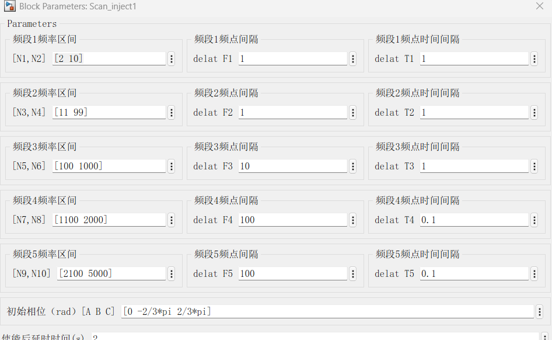Open options menu beside [N9,N10] field
Screen dimensions: 552x340
tap(172, 274)
